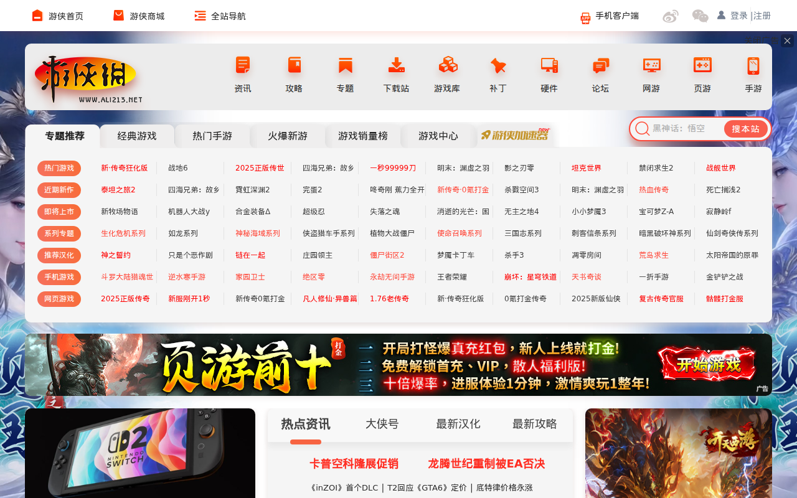
Task: Click the Weibo icon in top bar
Action: (671, 16)
